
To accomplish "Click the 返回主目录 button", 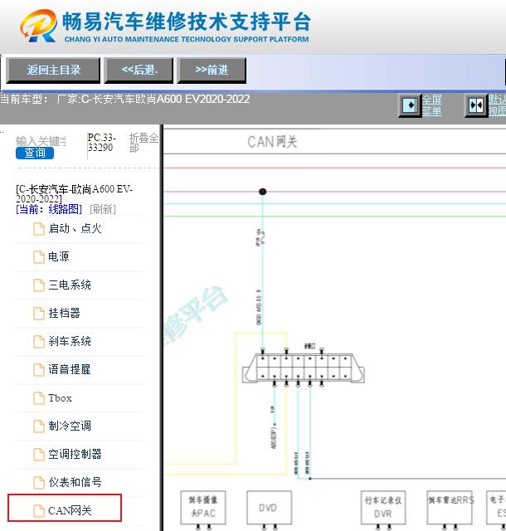I will 53,70.
